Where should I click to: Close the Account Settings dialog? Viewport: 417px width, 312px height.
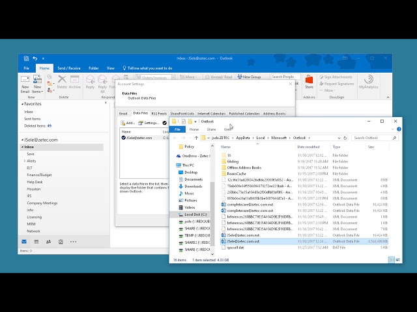[291, 84]
